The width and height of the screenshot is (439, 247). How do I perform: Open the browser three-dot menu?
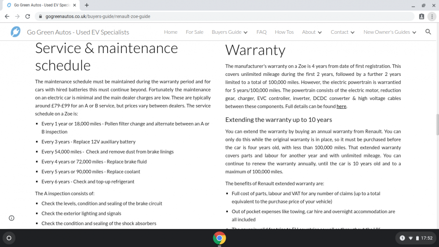pos(432,17)
